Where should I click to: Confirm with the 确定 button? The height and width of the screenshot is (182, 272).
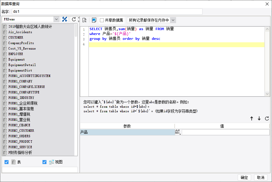click(244, 177)
